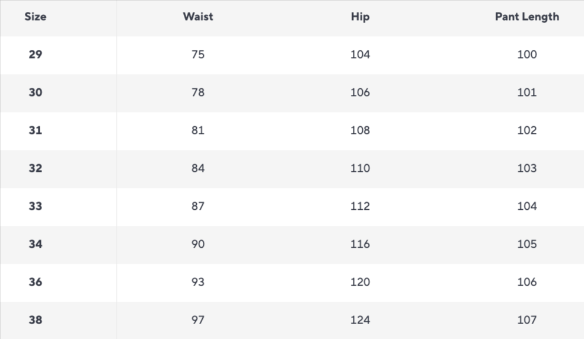Select the size 33 row label
584x339 pixels.
point(36,206)
